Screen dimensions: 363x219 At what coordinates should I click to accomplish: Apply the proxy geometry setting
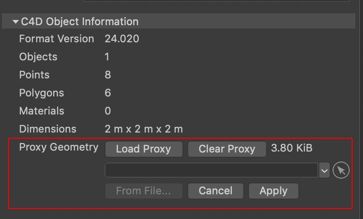click(x=273, y=191)
